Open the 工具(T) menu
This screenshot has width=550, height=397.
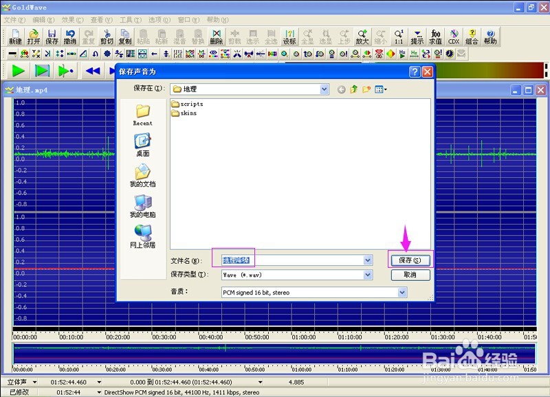pos(131,20)
